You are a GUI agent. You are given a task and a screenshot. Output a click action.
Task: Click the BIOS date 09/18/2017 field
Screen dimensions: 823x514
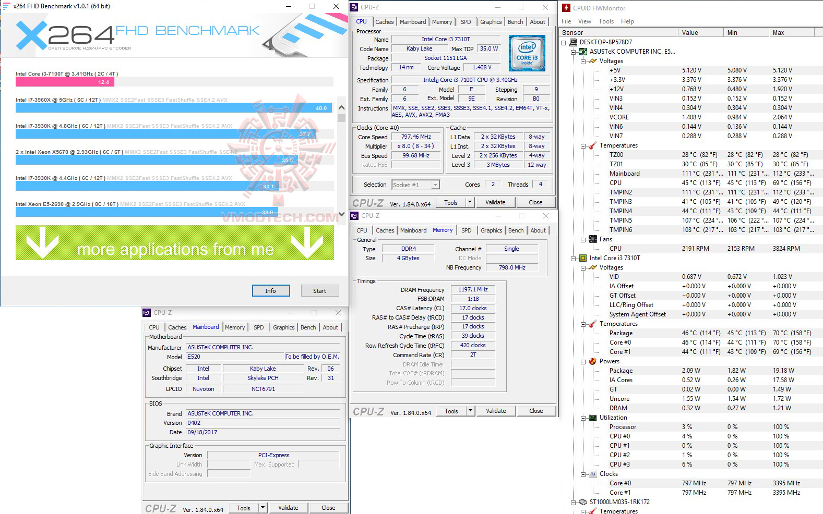coord(263,432)
